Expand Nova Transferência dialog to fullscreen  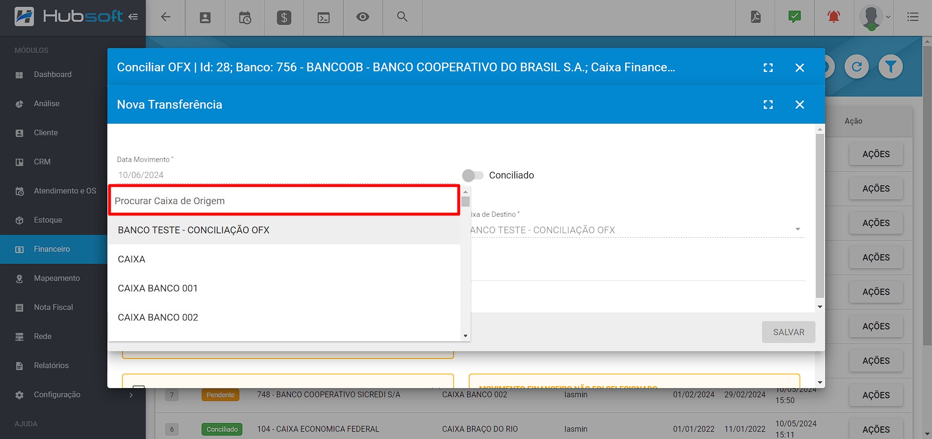[x=768, y=104]
